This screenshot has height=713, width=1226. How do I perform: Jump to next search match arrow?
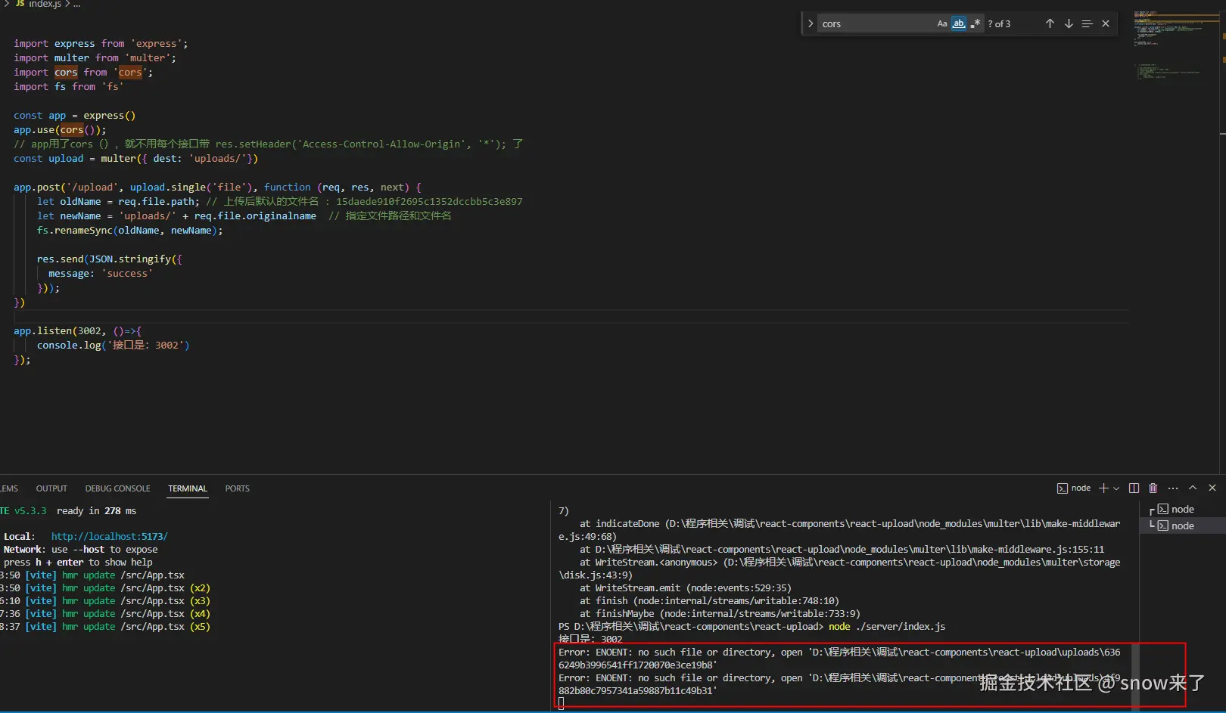(1069, 23)
